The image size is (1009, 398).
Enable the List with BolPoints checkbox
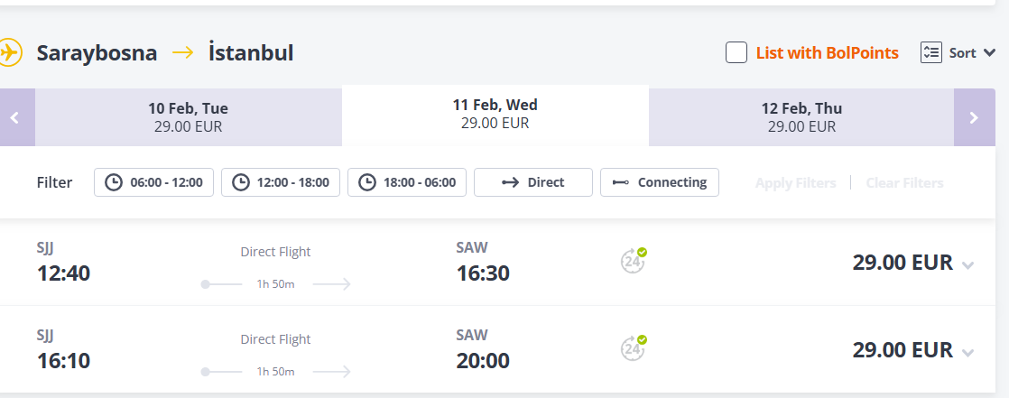pos(736,52)
